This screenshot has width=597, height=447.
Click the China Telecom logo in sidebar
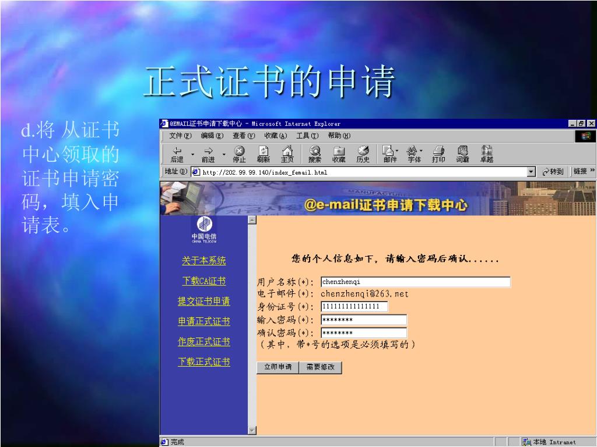pos(204,229)
